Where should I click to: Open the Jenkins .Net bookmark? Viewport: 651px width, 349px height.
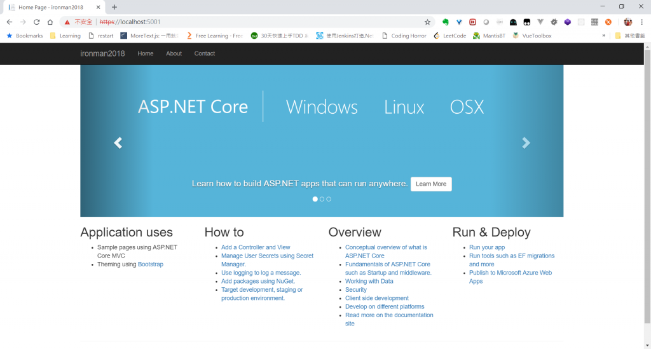345,36
